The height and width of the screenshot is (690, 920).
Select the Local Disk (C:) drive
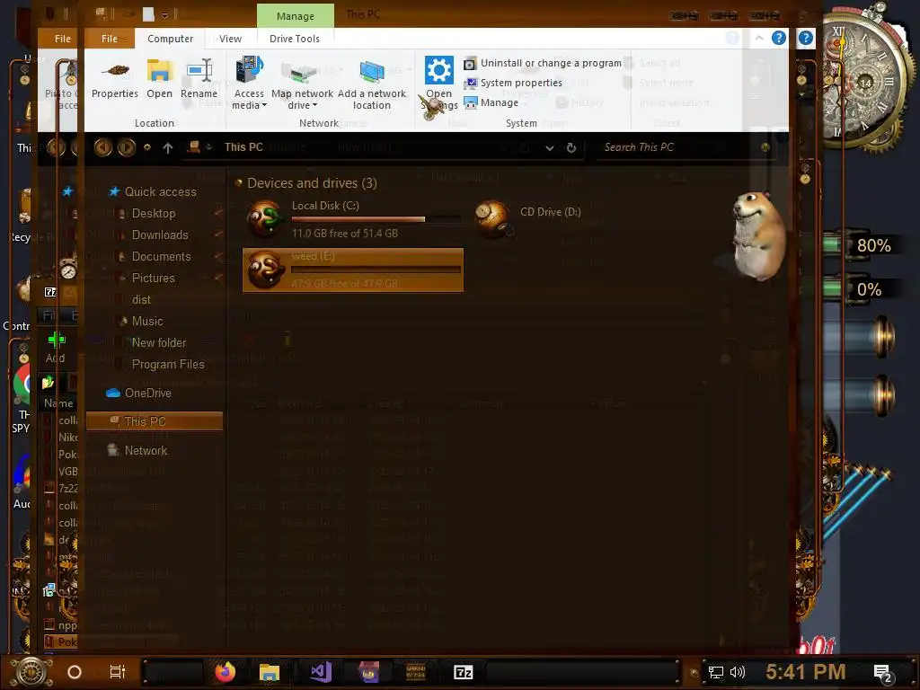352,219
